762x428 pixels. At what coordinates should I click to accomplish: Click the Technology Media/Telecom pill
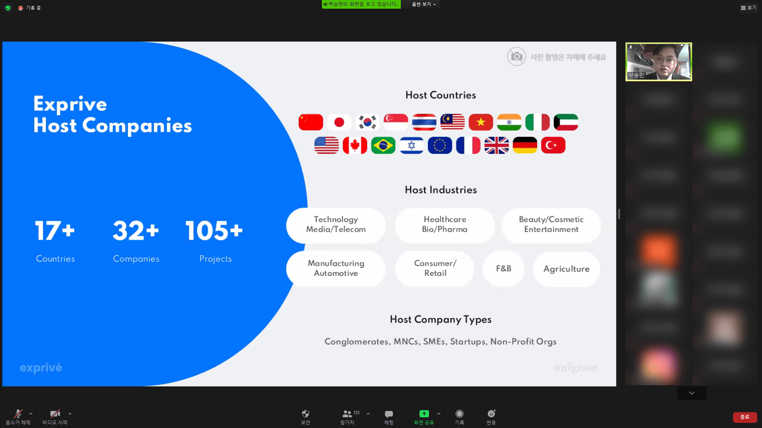(336, 225)
